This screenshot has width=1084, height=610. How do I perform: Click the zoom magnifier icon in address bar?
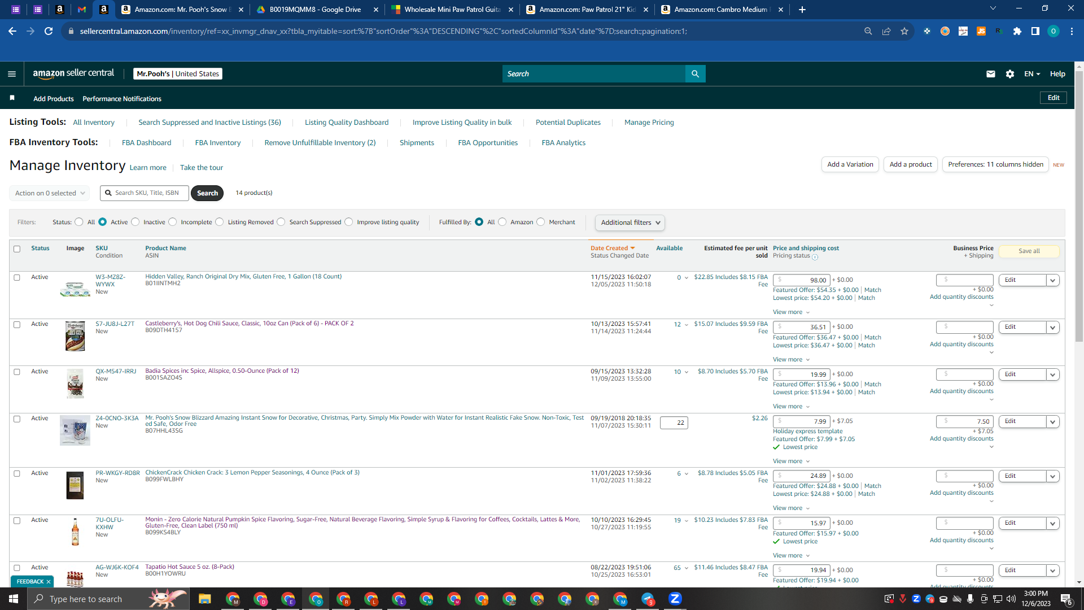pos(868,31)
